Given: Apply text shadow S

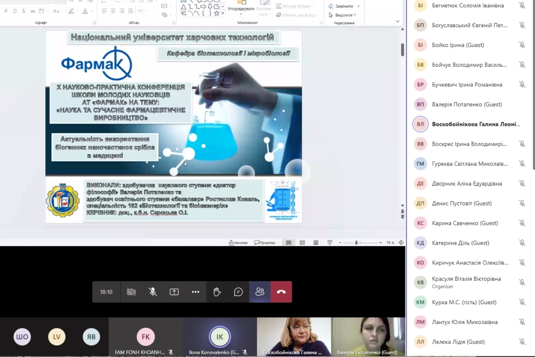Looking at the screenshot, I should 24,11.
